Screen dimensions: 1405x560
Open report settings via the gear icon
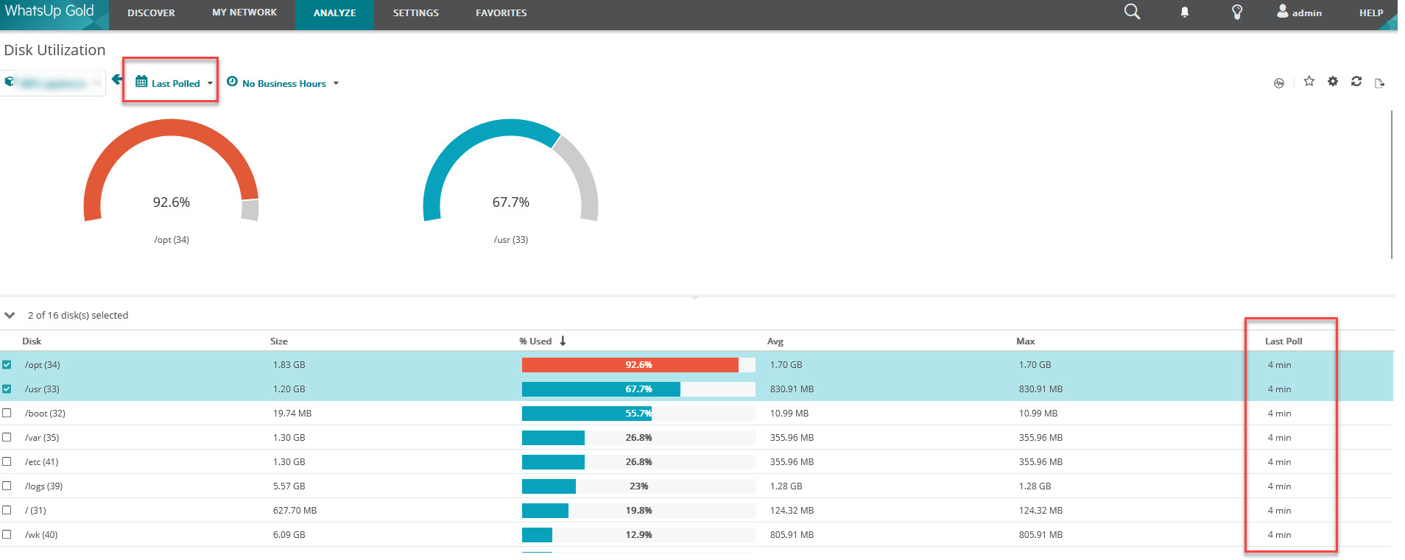point(1333,82)
